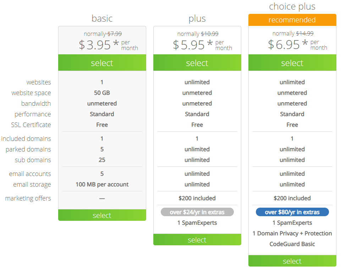Click the orange recommended banner
This screenshot has height=268, width=357.
click(x=292, y=20)
